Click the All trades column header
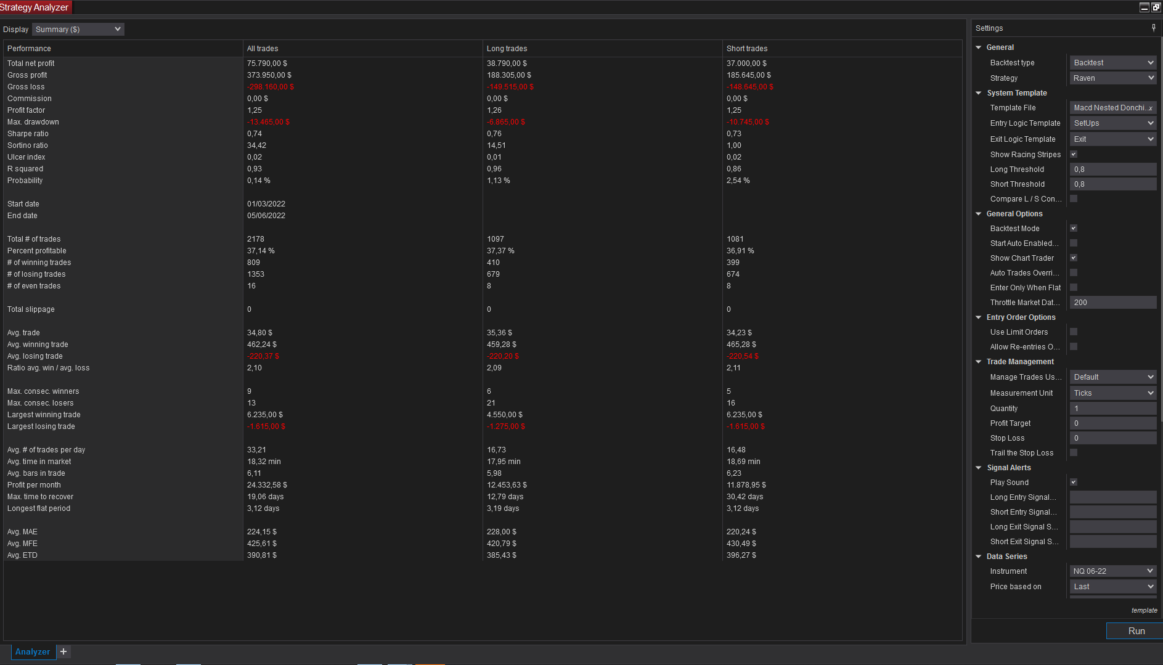Viewport: 1163px width, 665px height. (363, 49)
